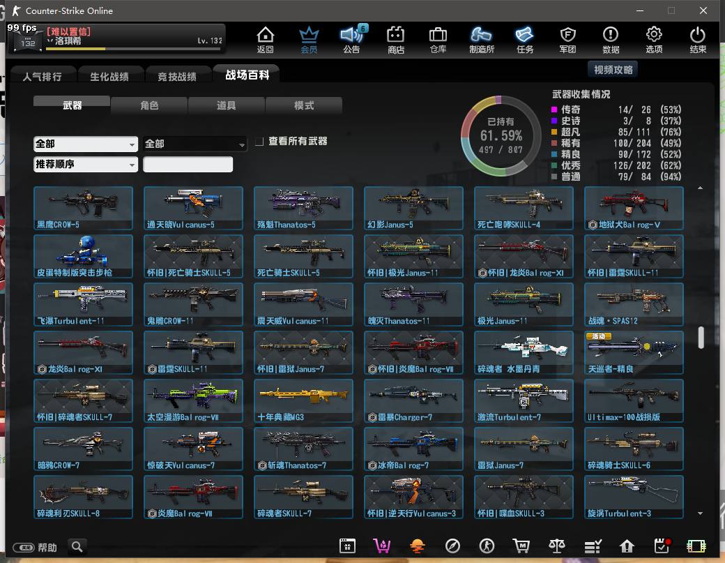Click the 结束 power exit icon
Image resolution: width=725 pixels, height=563 pixels.
pos(698,40)
